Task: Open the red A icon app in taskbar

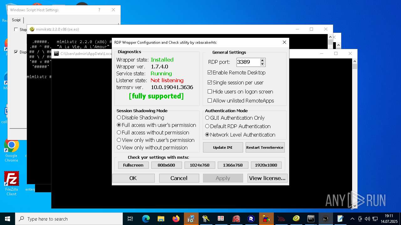Action: [236, 219]
